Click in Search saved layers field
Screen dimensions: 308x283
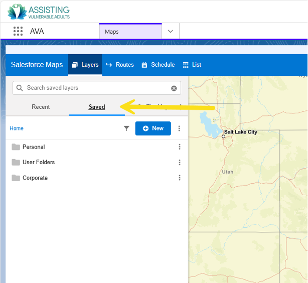pos(97,88)
